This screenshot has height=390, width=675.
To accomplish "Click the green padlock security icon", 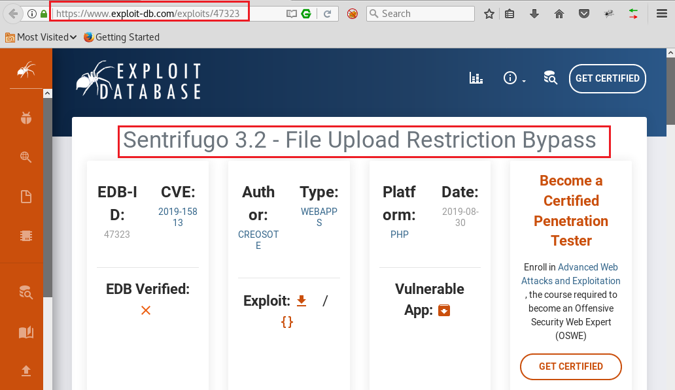I will point(43,14).
